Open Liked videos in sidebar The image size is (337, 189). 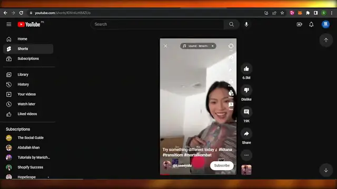point(28,114)
